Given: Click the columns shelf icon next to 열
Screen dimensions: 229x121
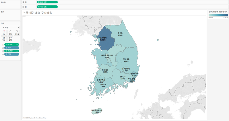Looking at the screenshot, I should tap(23, 2).
